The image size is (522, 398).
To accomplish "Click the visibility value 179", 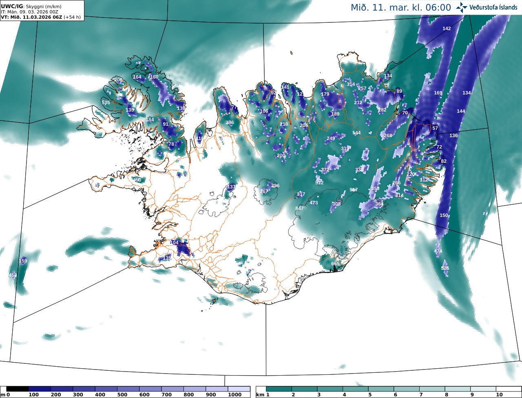I will tap(325, 94).
